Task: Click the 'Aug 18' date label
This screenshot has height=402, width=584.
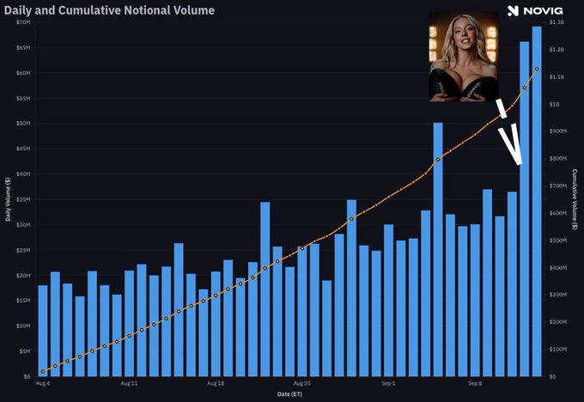Action: [216, 383]
